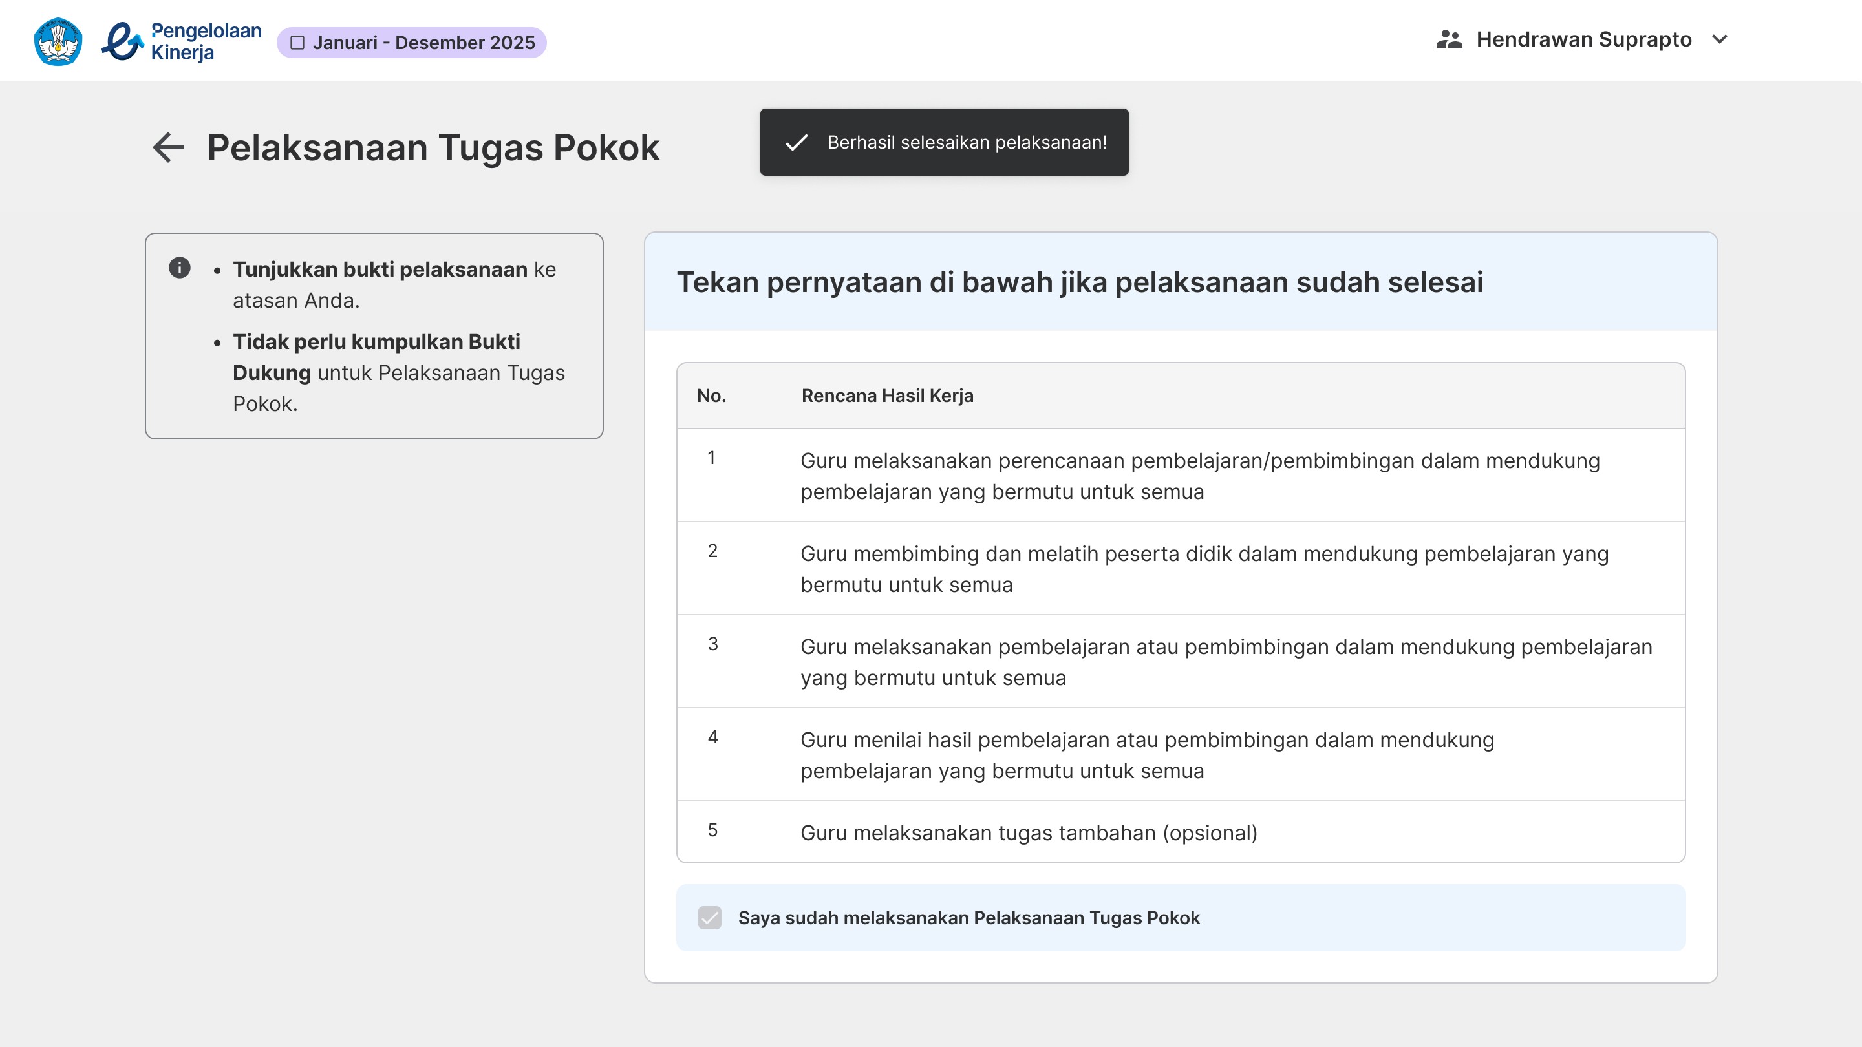1862x1047 pixels.
Task: Select row 2 Guru membimbing dan melatih peserta didik
Action: [1181, 569]
